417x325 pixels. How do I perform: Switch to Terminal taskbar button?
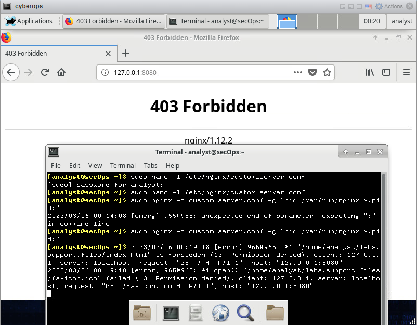[218, 21]
